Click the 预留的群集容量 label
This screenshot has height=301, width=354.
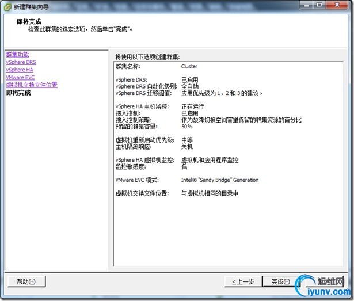pyautogui.click(x=136, y=127)
